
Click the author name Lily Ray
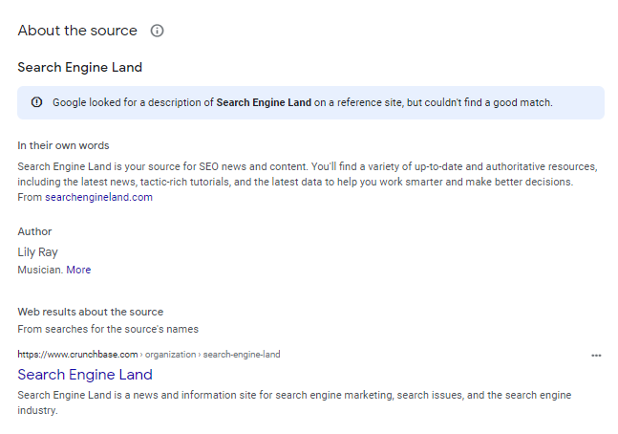[37, 252]
